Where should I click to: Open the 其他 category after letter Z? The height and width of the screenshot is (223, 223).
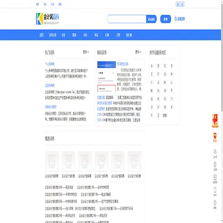[165, 115]
